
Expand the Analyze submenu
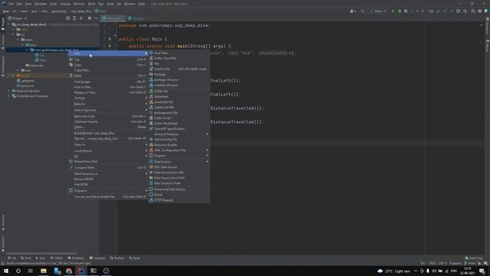point(108,98)
